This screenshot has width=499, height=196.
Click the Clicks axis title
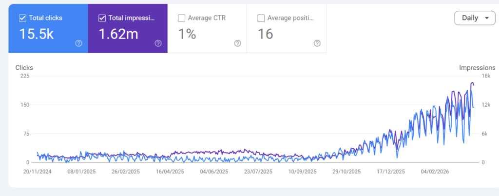(24, 68)
